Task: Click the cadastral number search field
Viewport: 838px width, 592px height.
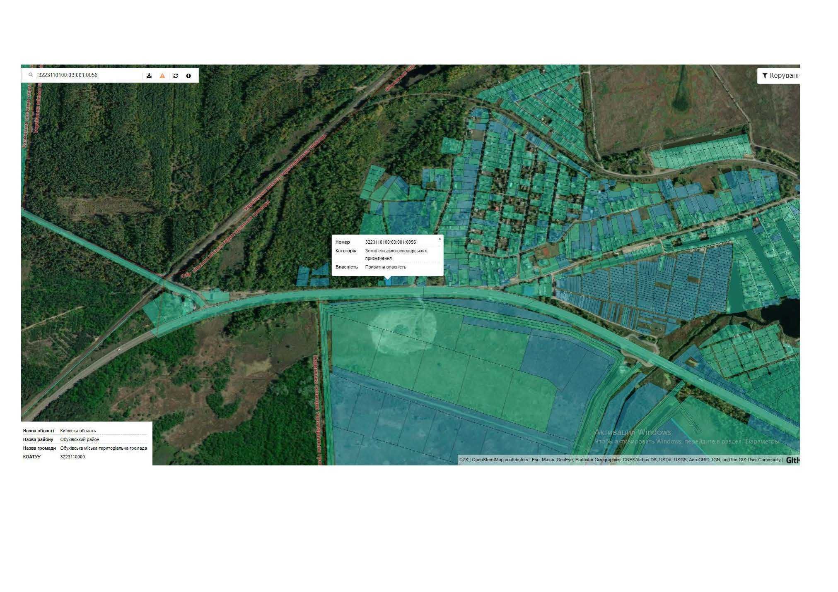Action: (89, 75)
